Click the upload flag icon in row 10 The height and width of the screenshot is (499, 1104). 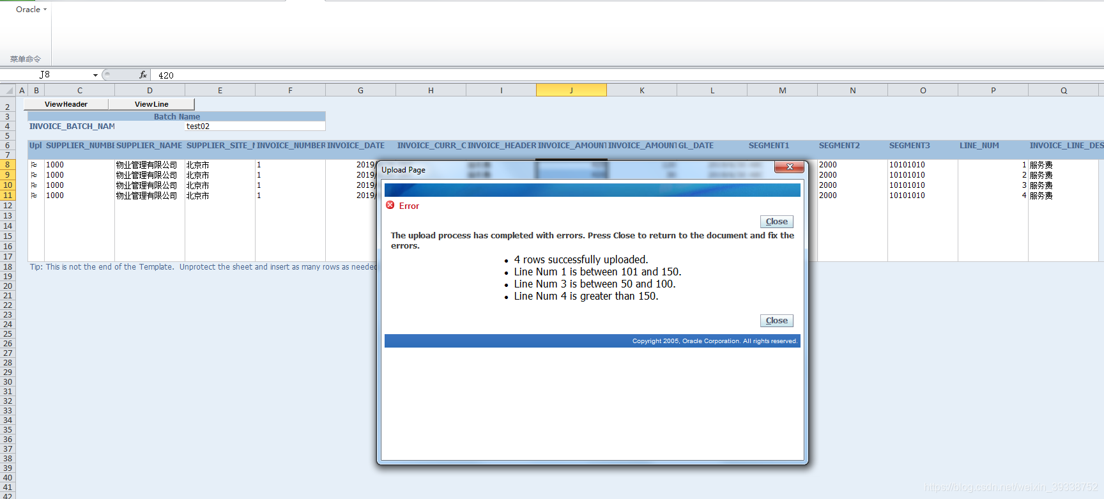pyautogui.click(x=34, y=185)
